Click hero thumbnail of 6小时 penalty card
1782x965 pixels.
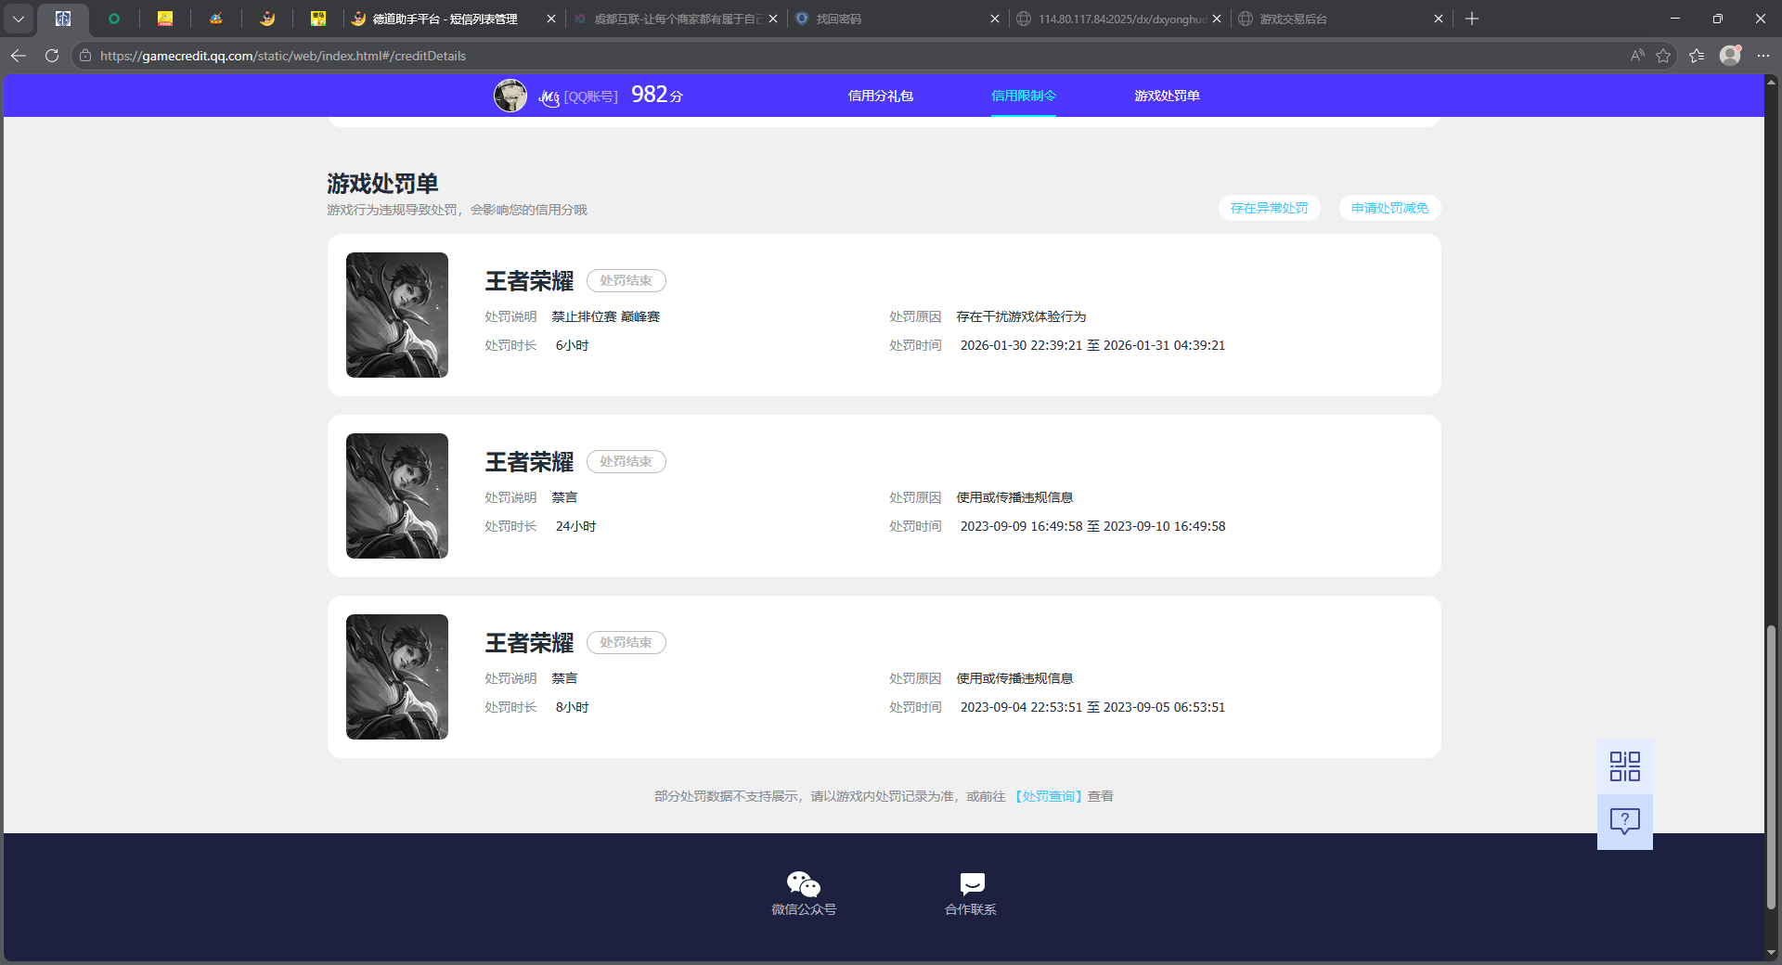[x=397, y=315]
